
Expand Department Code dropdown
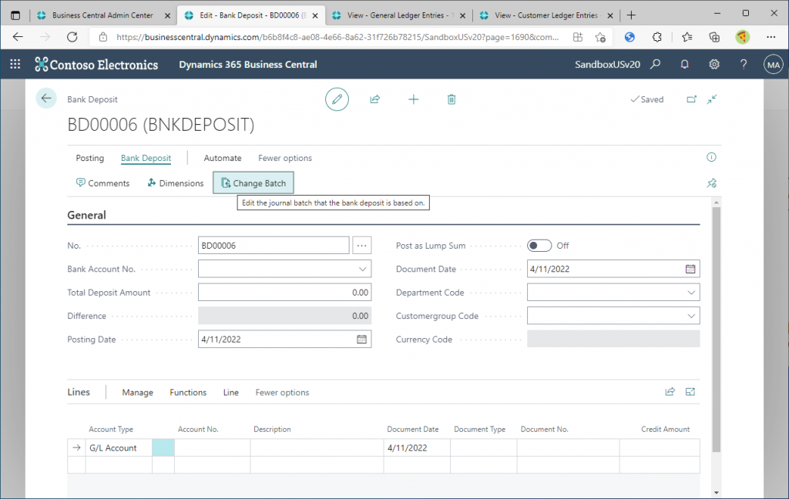[691, 293]
